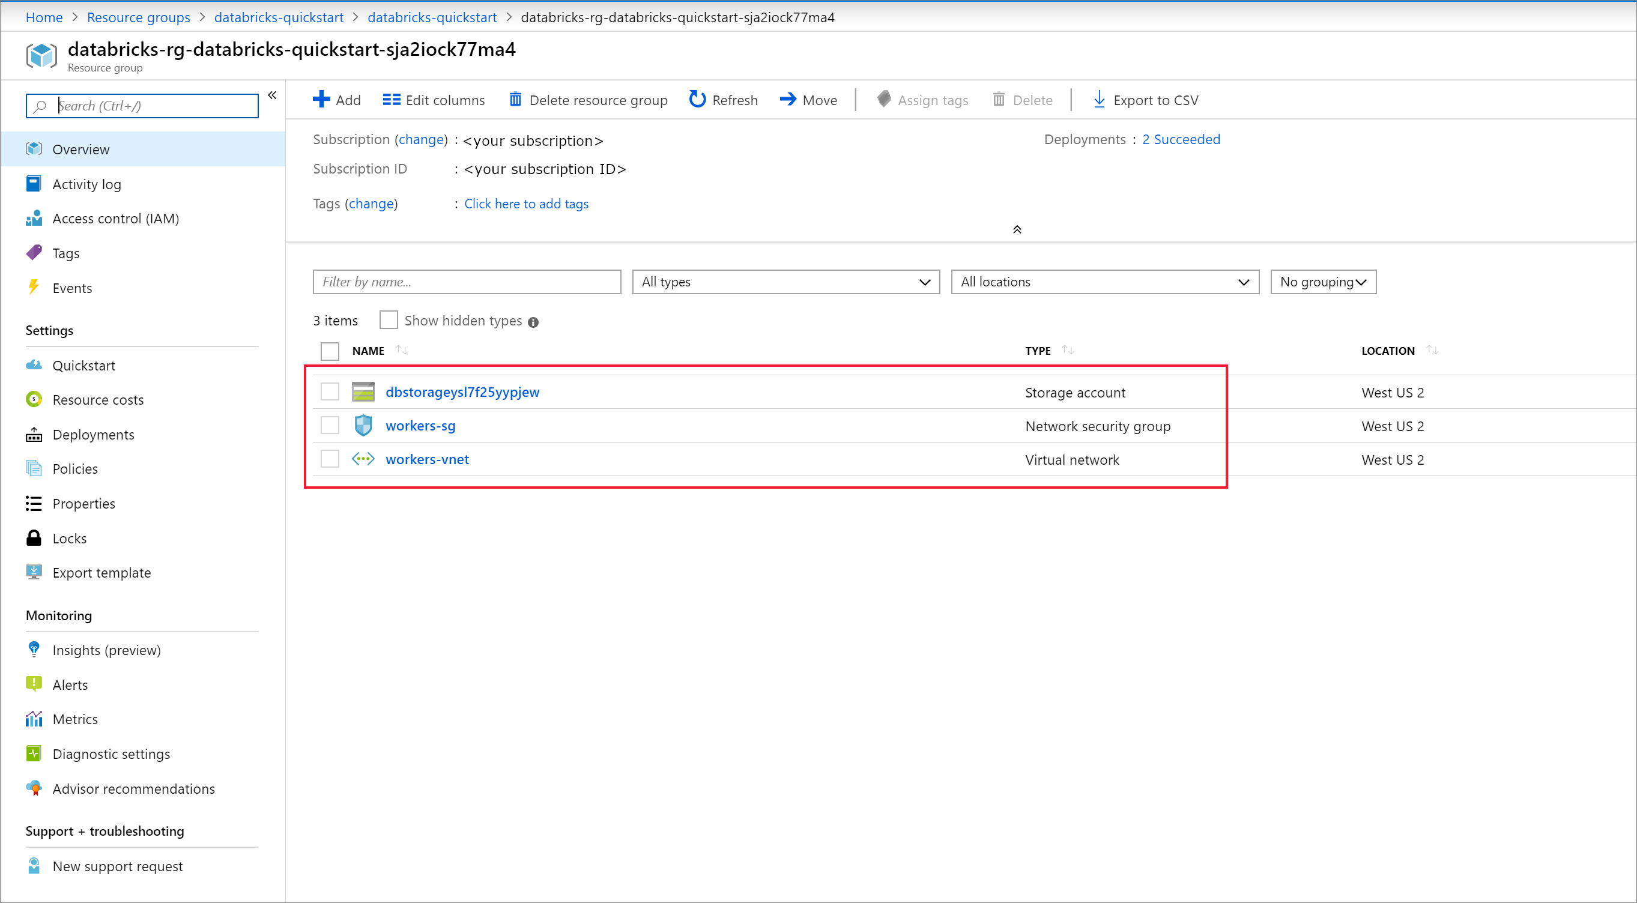
Task: Open the Activity log menu item
Action: 86,184
